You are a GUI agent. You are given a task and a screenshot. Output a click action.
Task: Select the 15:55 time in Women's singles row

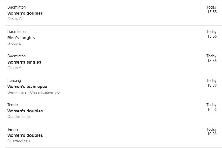pos(212,61)
